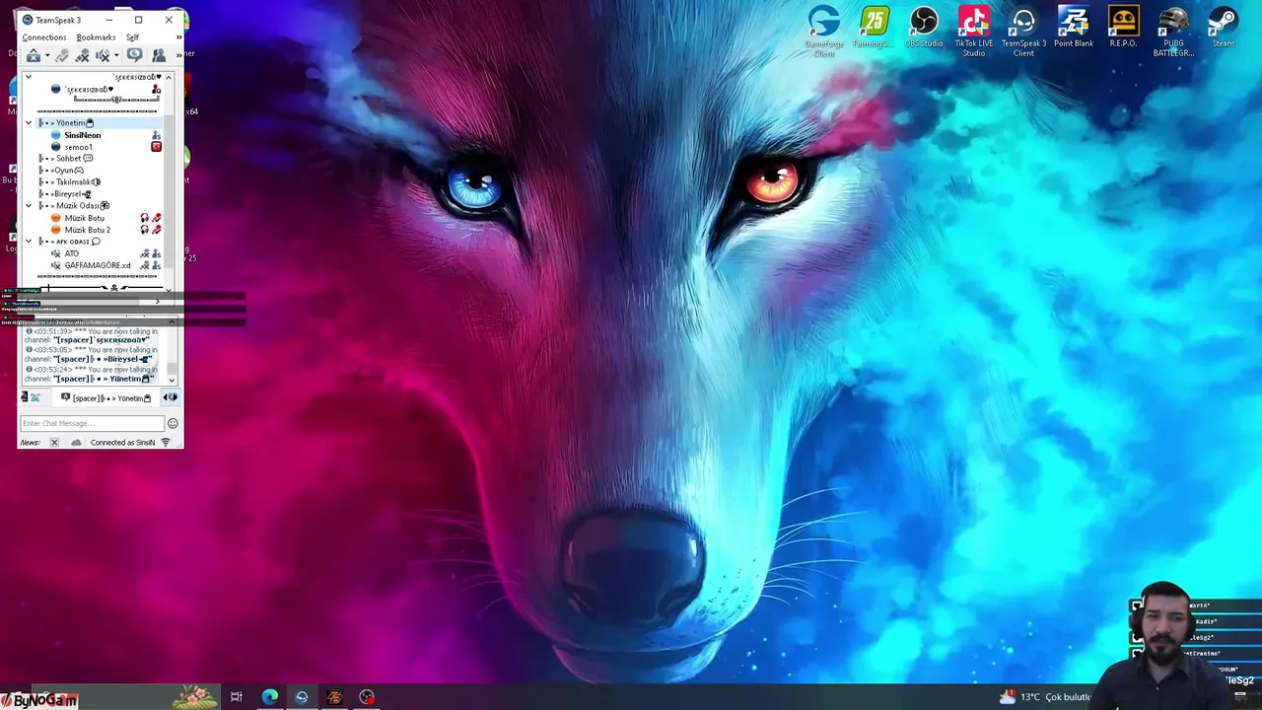Toggle speaker mute in TeamSpeak toolbar

tap(103, 56)
